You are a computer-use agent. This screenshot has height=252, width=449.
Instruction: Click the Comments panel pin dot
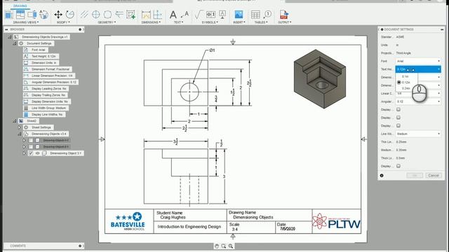pyautogui.click(x=80, y=246)
